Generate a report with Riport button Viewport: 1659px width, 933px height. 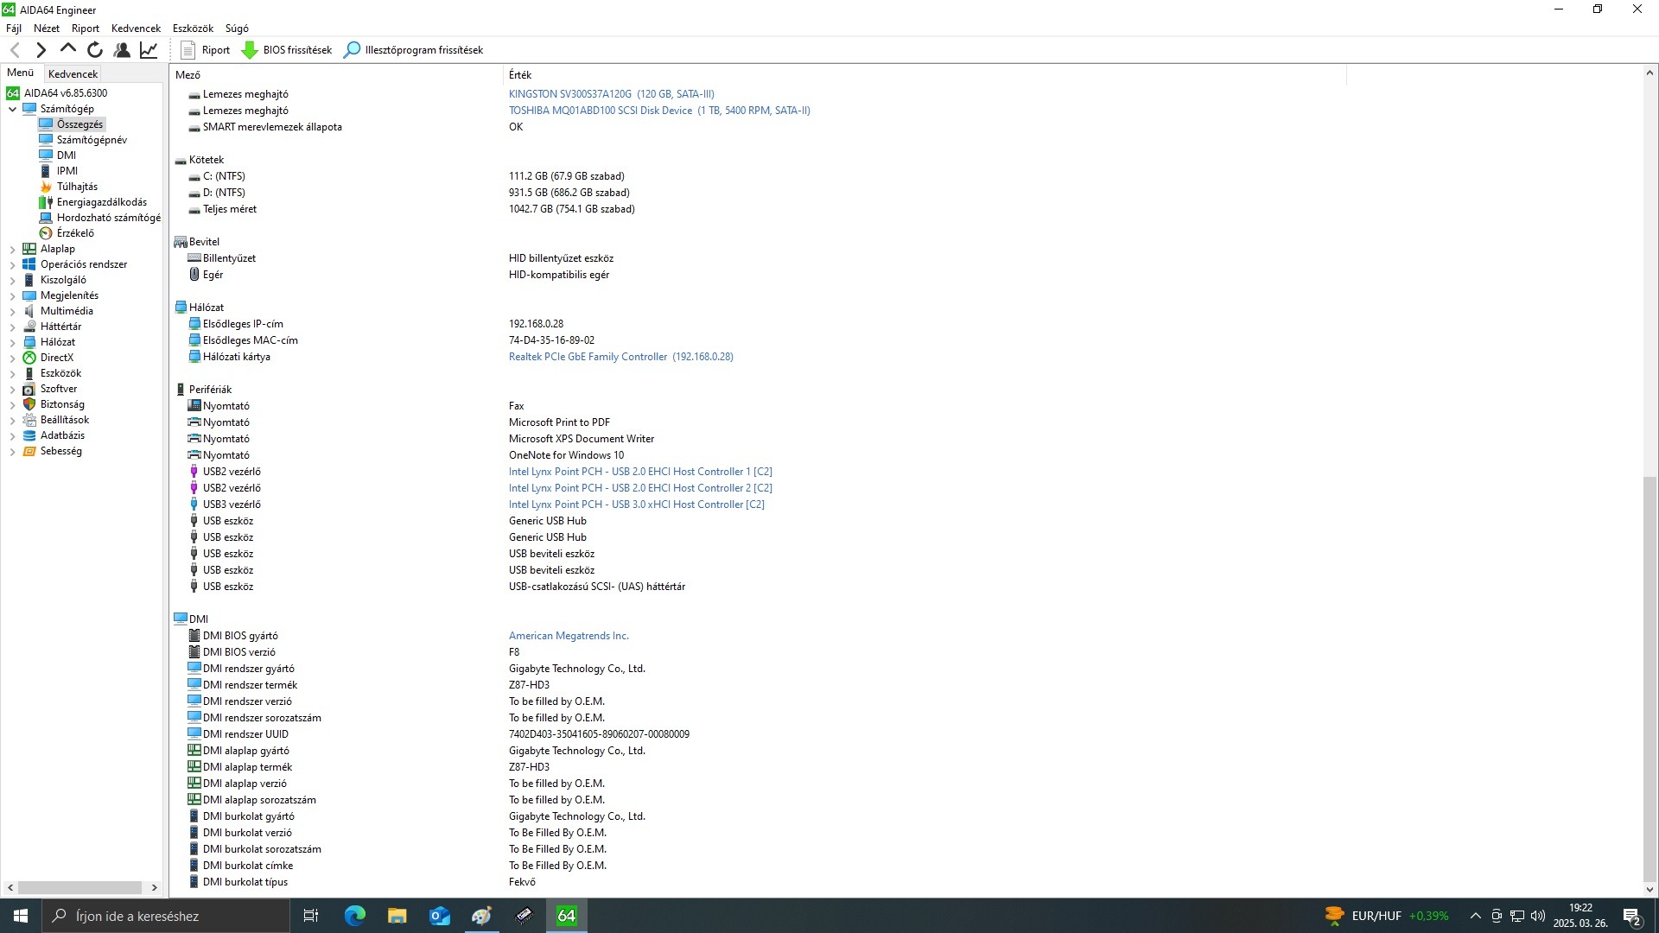click(x=206, y=50)
